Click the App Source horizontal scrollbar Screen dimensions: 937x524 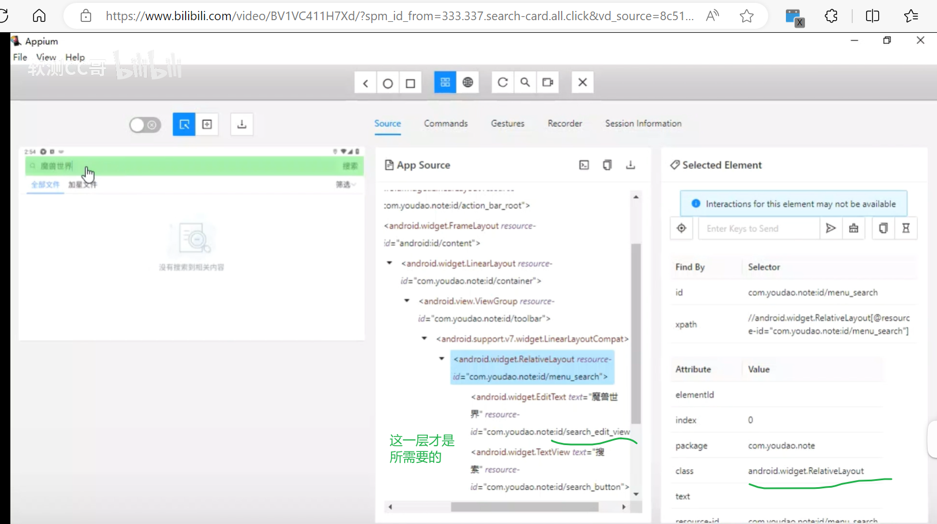click(x=525, y=507)
